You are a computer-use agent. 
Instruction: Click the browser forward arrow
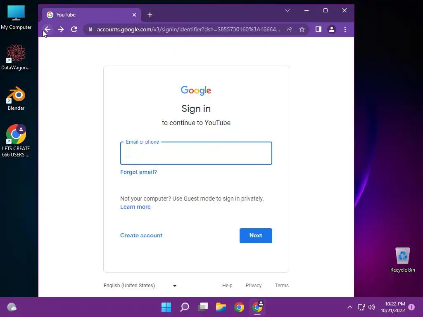pyautogui.click(x=61, y=29)
